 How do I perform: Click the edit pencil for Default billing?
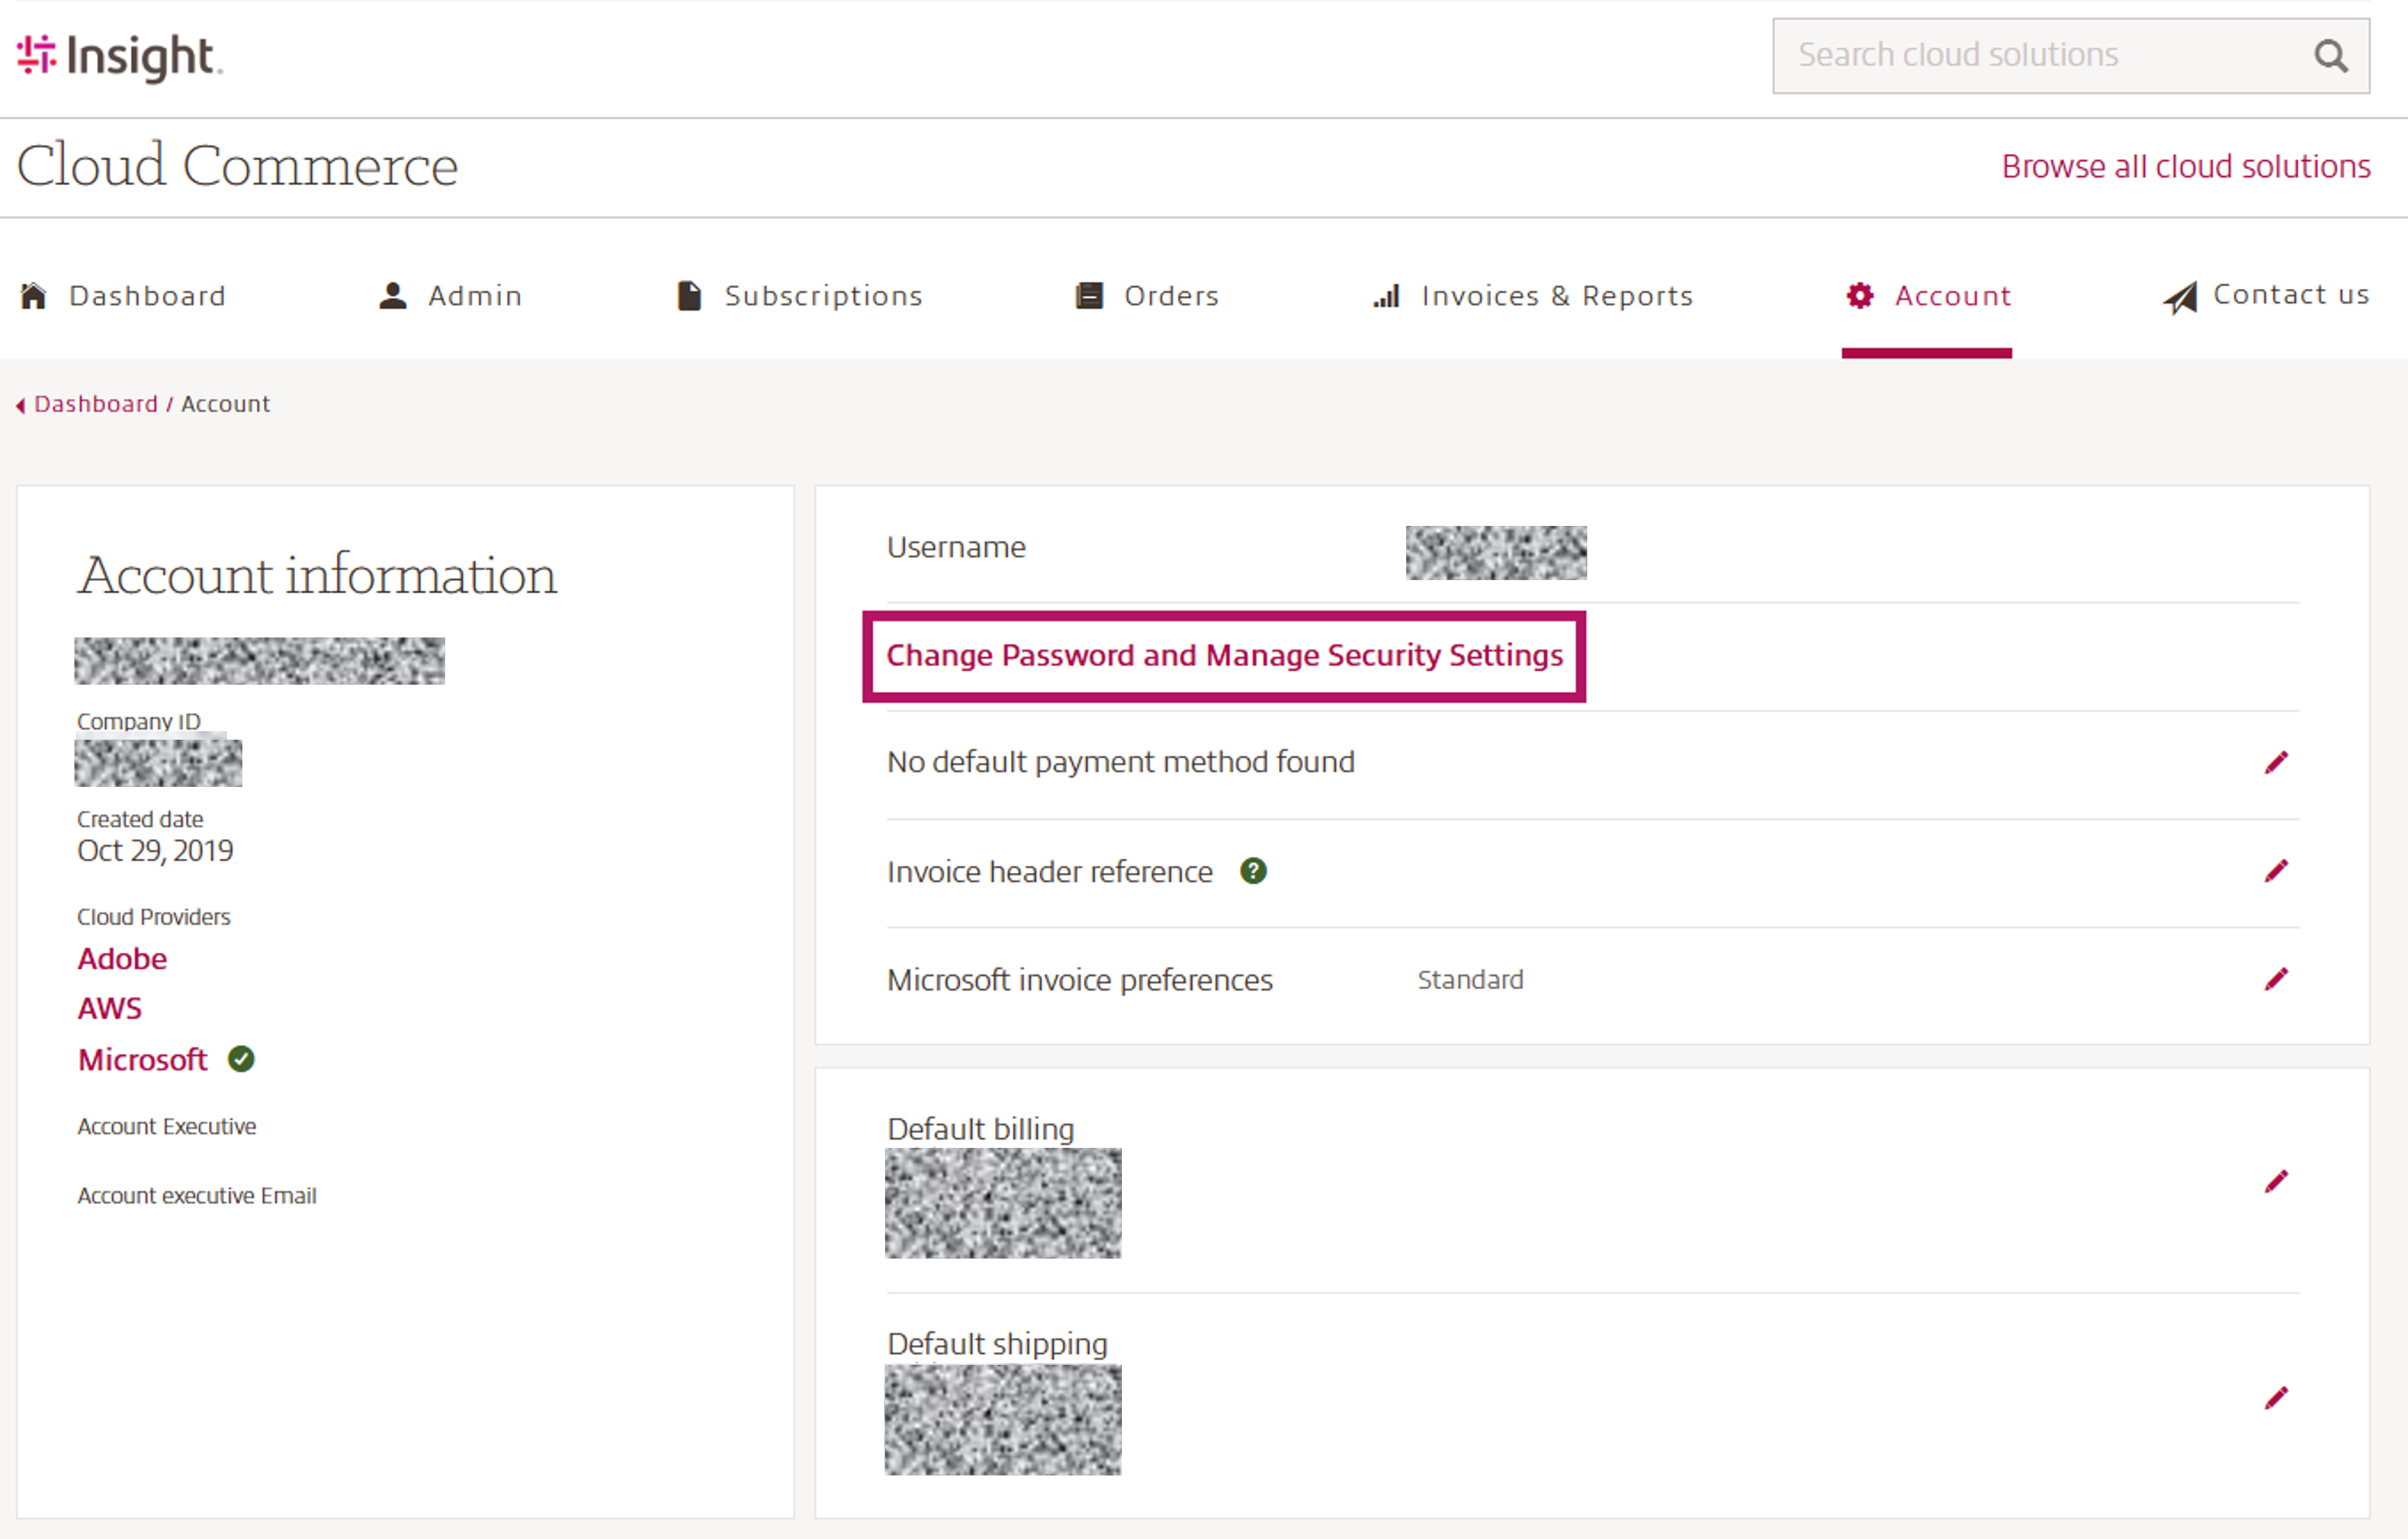click(x=2277, y=1180)
